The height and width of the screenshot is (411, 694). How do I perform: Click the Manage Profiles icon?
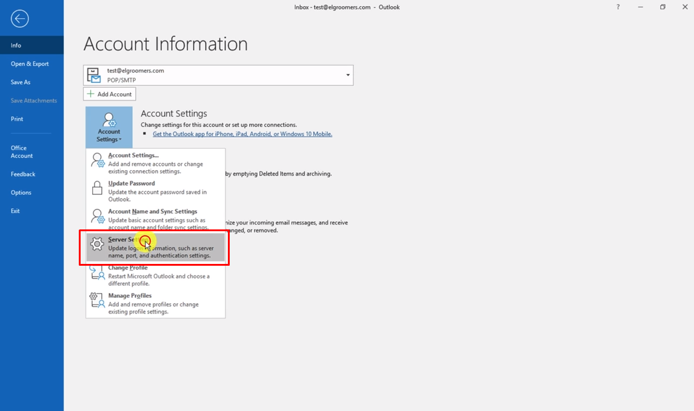click(98, 300)
